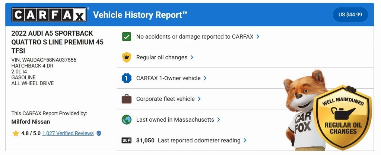Click the brown briefcase fleet icon
The width and height of the screenshot is (381, 155).
(x=127, y=99)
